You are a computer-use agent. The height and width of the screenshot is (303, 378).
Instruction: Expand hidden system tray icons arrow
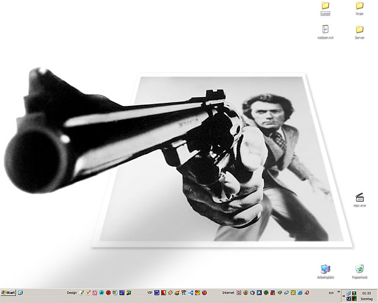[x=344, y=296]
